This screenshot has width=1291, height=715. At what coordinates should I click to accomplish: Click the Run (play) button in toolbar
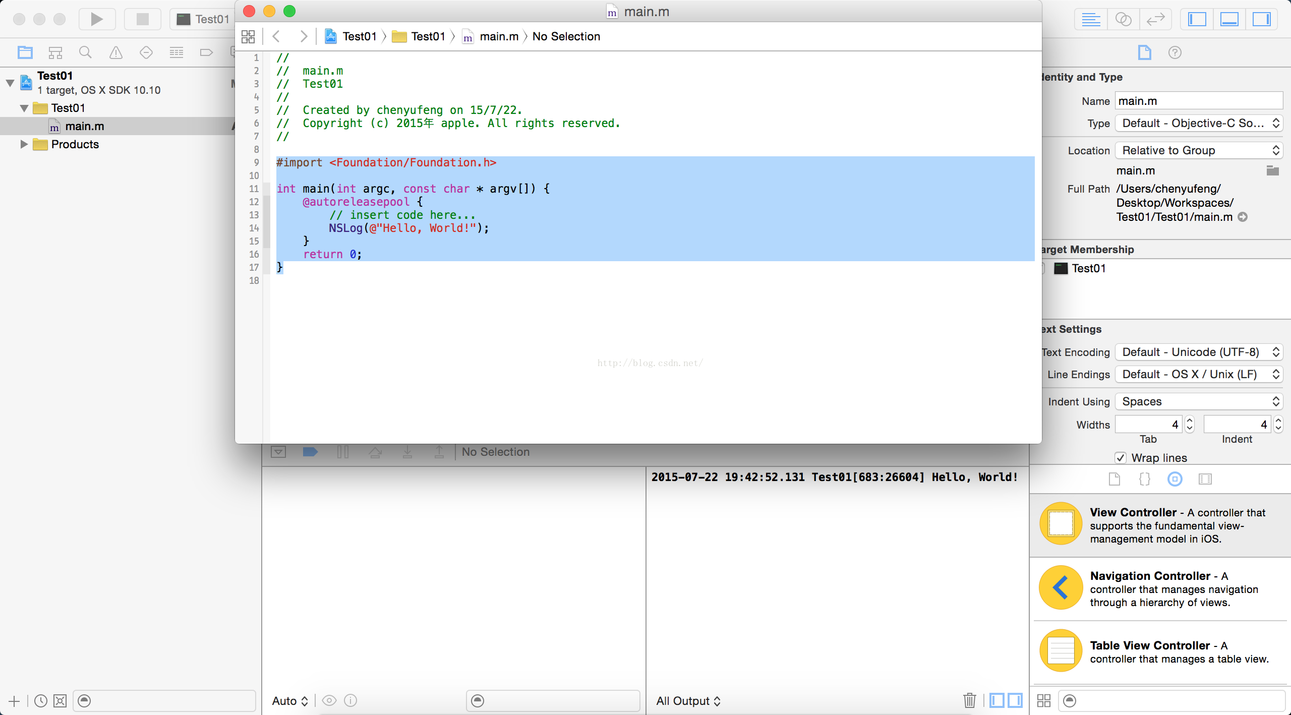click(x=97, y=19)
